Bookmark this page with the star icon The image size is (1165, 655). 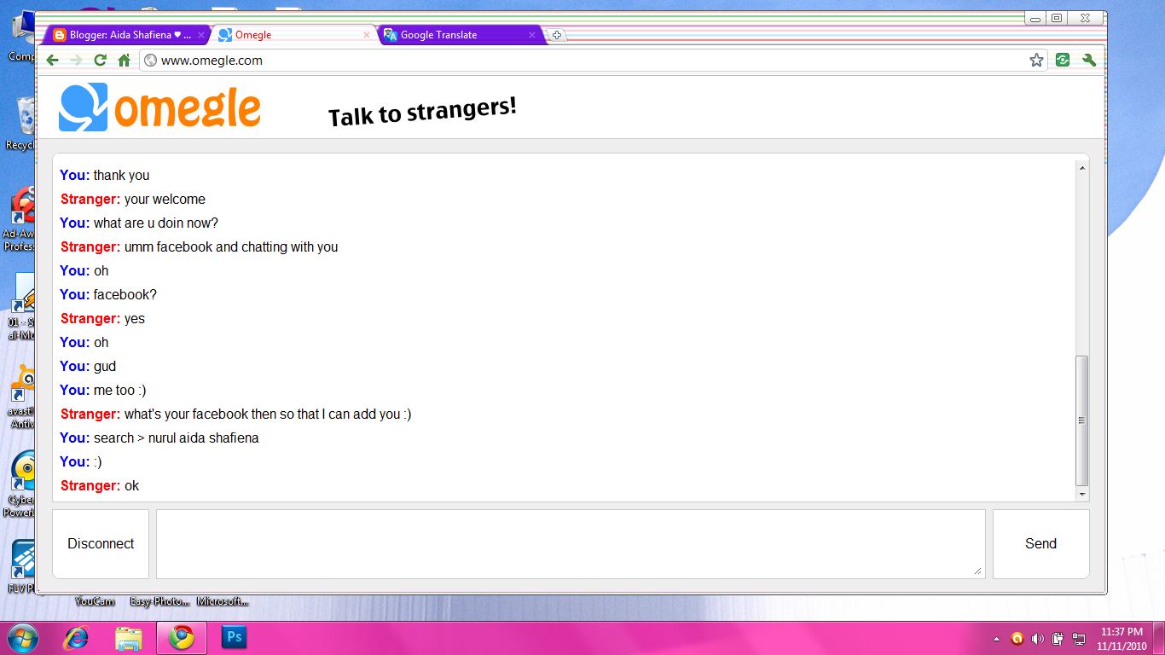point(1036,60)
